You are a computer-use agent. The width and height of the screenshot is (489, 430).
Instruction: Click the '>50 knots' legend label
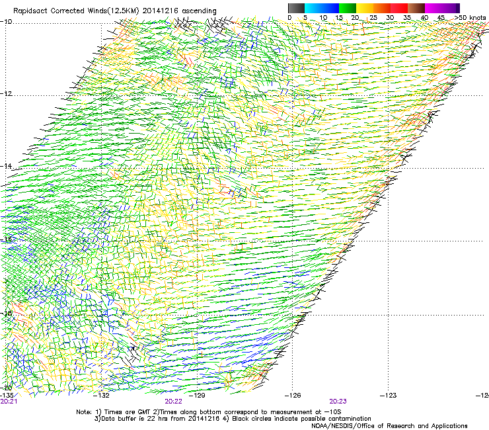pyautogui.click(x=470, y=18)
